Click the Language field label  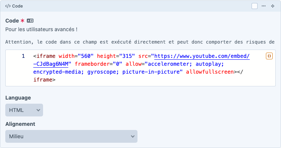point(18,98)
